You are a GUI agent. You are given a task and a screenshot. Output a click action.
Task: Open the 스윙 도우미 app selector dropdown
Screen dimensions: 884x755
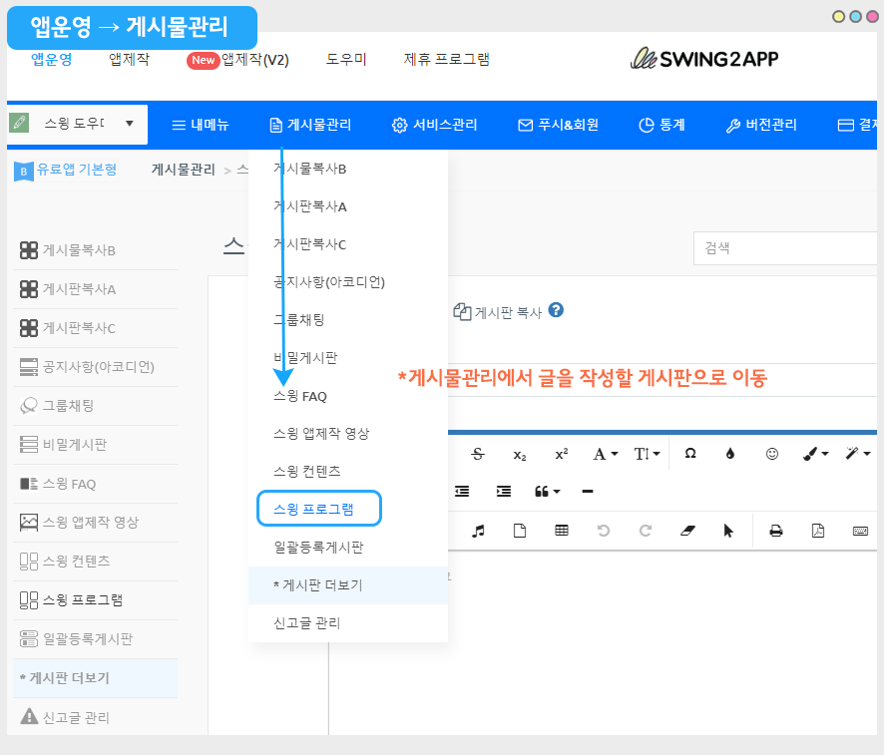point(78,124)
